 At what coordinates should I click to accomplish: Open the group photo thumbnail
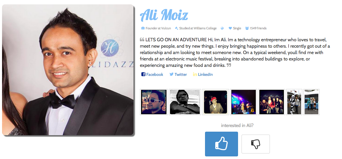click(272, 102)
